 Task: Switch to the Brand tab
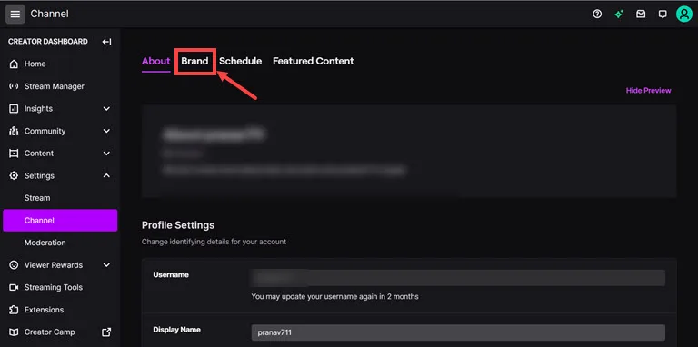click(194, 62)
